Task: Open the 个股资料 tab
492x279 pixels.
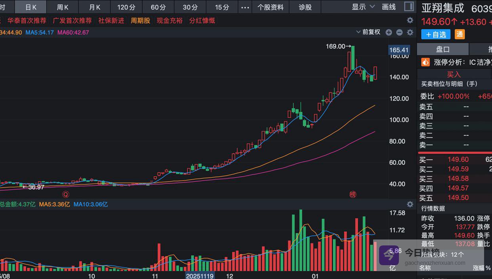Action: [x=271, y=7]
